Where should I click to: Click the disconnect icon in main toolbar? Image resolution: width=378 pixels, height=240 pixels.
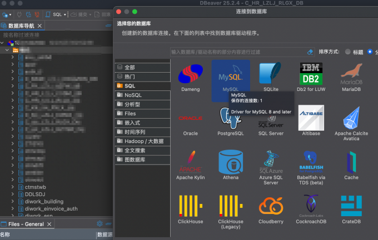(37, 14)
